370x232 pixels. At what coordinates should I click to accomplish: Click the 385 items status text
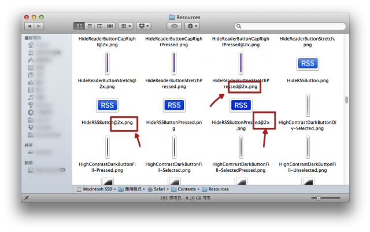[x=185, y=198]
